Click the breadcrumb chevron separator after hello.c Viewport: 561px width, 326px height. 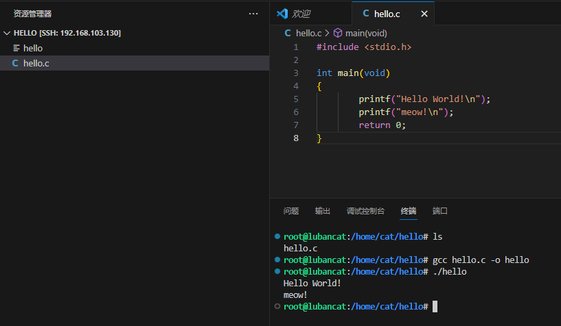click(x=327, y=33)
